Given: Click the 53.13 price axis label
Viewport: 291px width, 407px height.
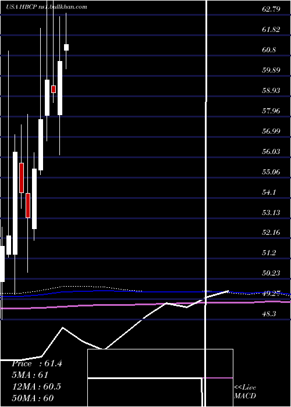Looking at the screenshot, I should tap(271, 212).
